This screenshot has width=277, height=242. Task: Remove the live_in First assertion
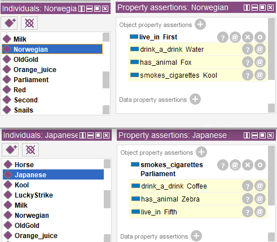[248, 37]
